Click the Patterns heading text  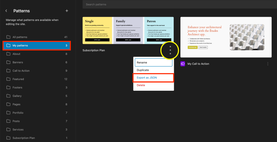(x=22, y=11)
